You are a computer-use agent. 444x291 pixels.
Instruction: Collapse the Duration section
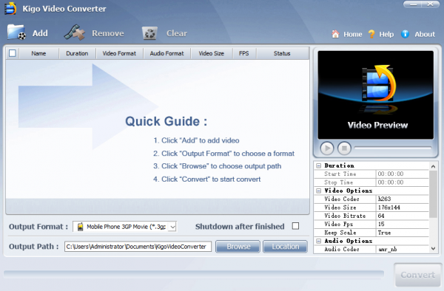[x=318, y=165]
